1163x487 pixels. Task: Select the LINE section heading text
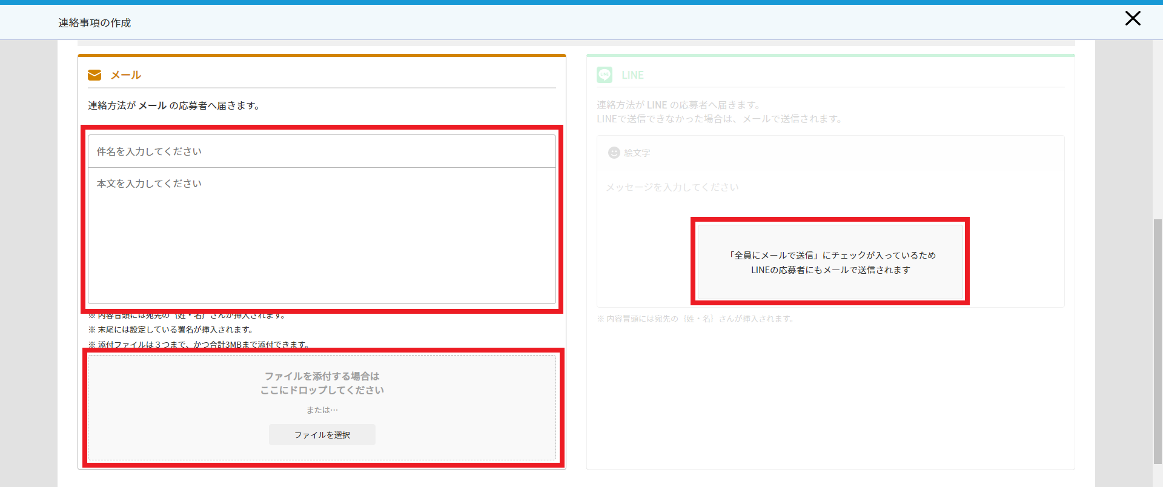click(632, 75)
